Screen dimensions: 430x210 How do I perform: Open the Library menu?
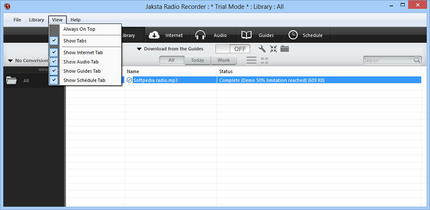point(37,20)
